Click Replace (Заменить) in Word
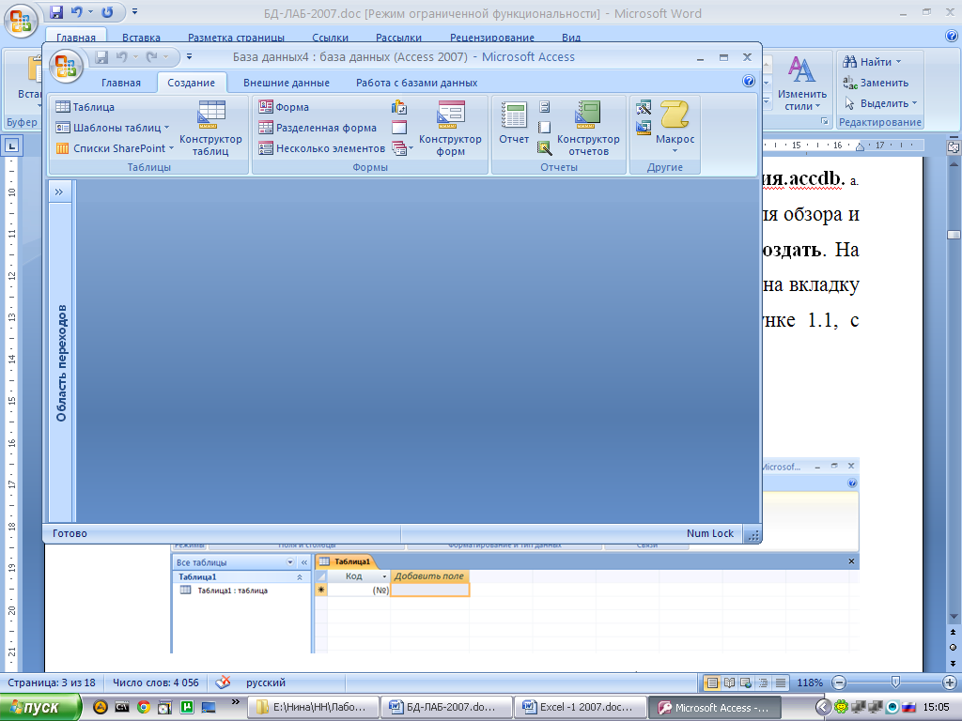 pos(876,83)
